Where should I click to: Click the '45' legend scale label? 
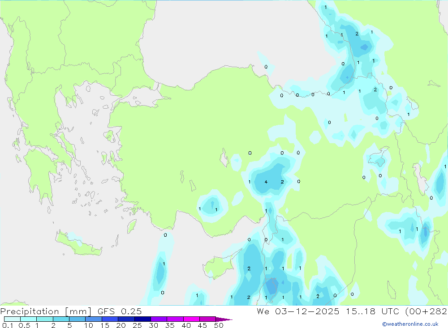202,325
